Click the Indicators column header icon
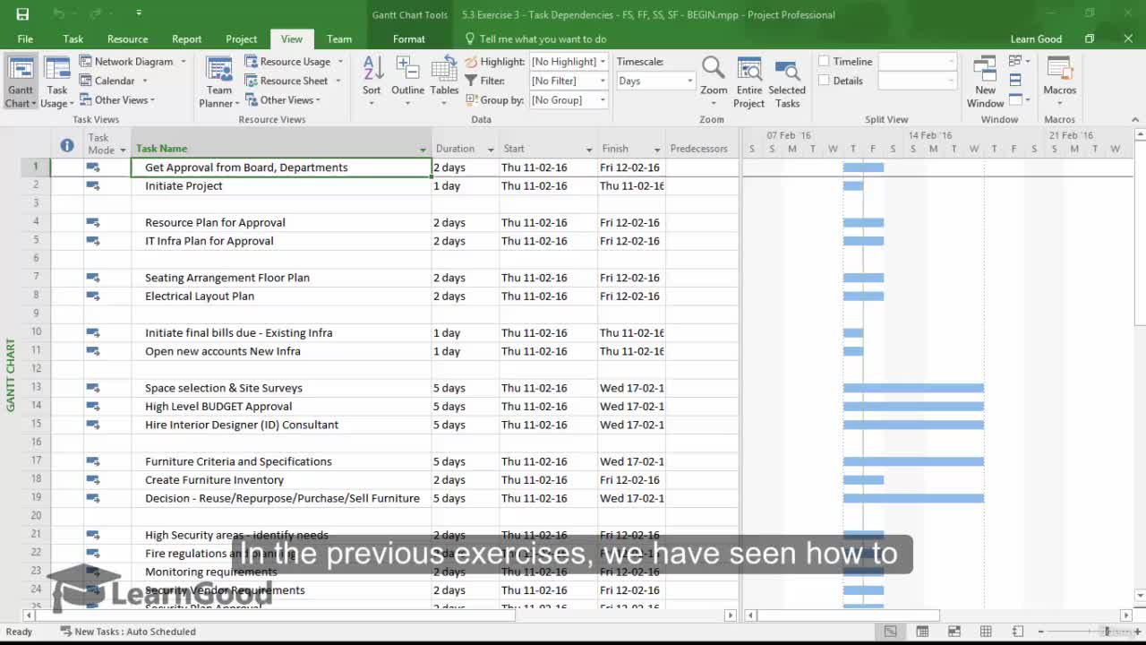The width and height of the screenshot is (1146, 645). pos(67,145)
